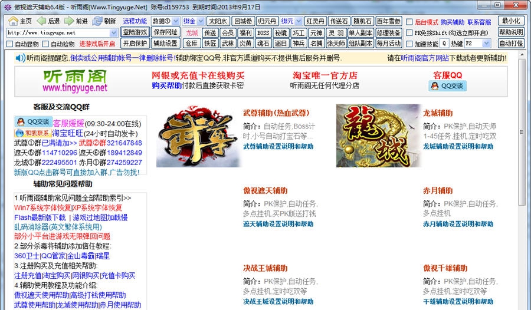Open 赤月辅助设置说明和帮助 link
Viewport: 531px width, 310px height.
click(458, 224)
